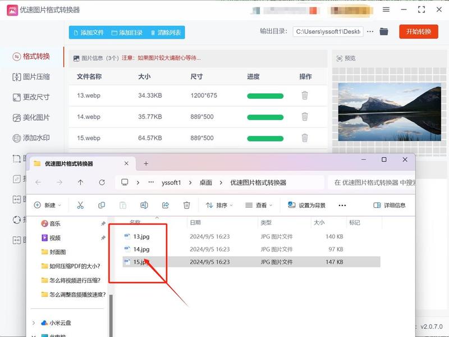The image size is (449, 337).
Task: Click the Cut scissors icon
Action: tap(80, 205)
